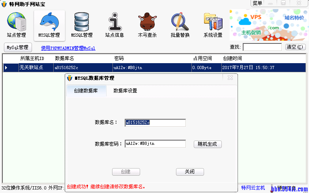Click the VPS promotion banner

pyautogui.click(x=269, y=25)
